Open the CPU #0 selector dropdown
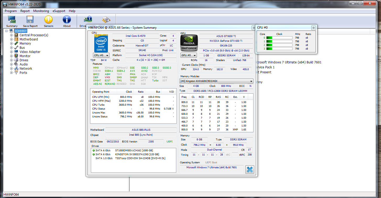This screenshot has width=381, height=198. tap(101, 55)
